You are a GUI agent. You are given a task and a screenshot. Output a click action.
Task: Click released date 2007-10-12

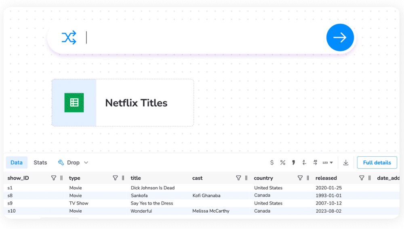pos(328,203)
